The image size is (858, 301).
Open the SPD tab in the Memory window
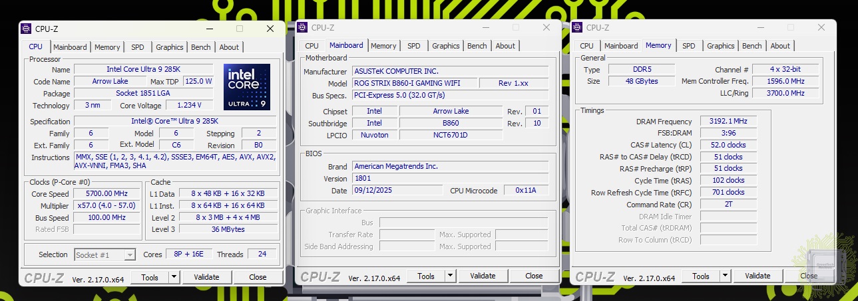coord(688,46)
